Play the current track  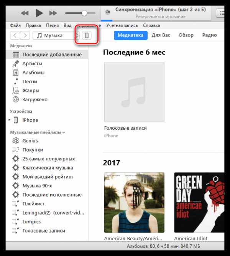click(x=39, y=13)
